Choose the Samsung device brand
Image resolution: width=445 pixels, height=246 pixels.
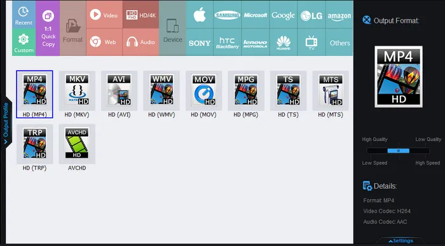click(228, 15)
